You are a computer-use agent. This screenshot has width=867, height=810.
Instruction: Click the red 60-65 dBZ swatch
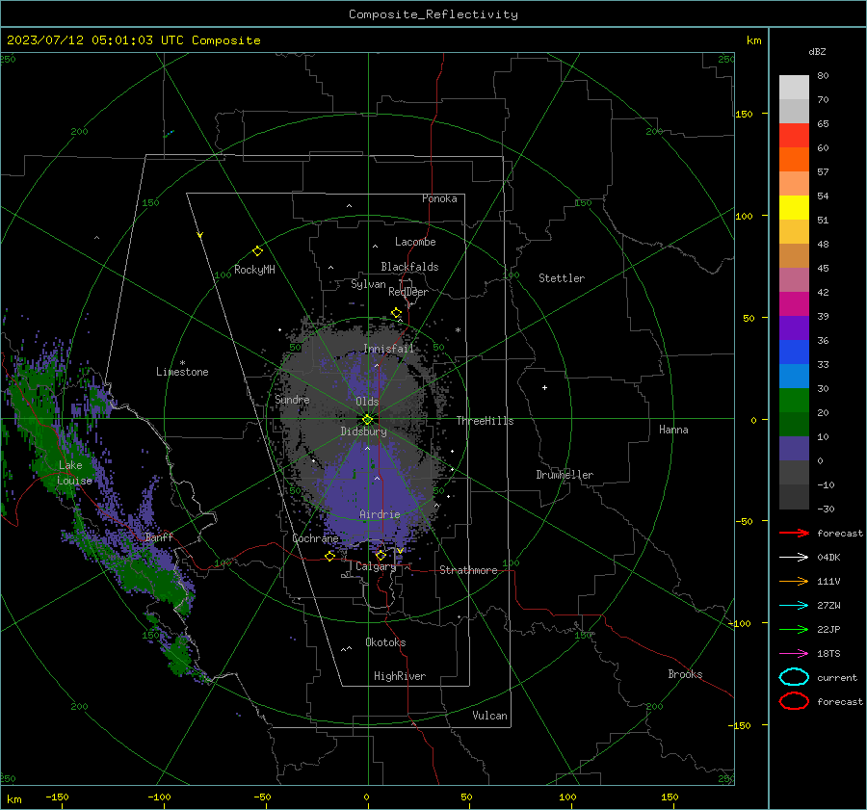[x=794, y=135]
